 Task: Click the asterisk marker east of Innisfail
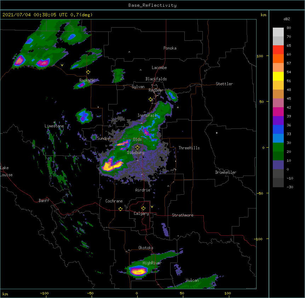point(178,107)
